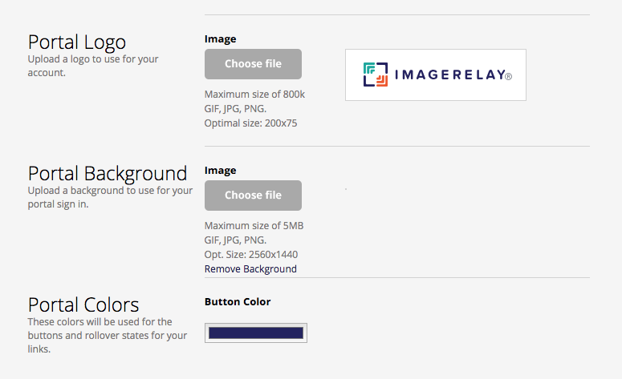Click the IMAGERELAY wordmark text in preview
The height and width of the screenshot is (379, 622).
click(453, 75)
